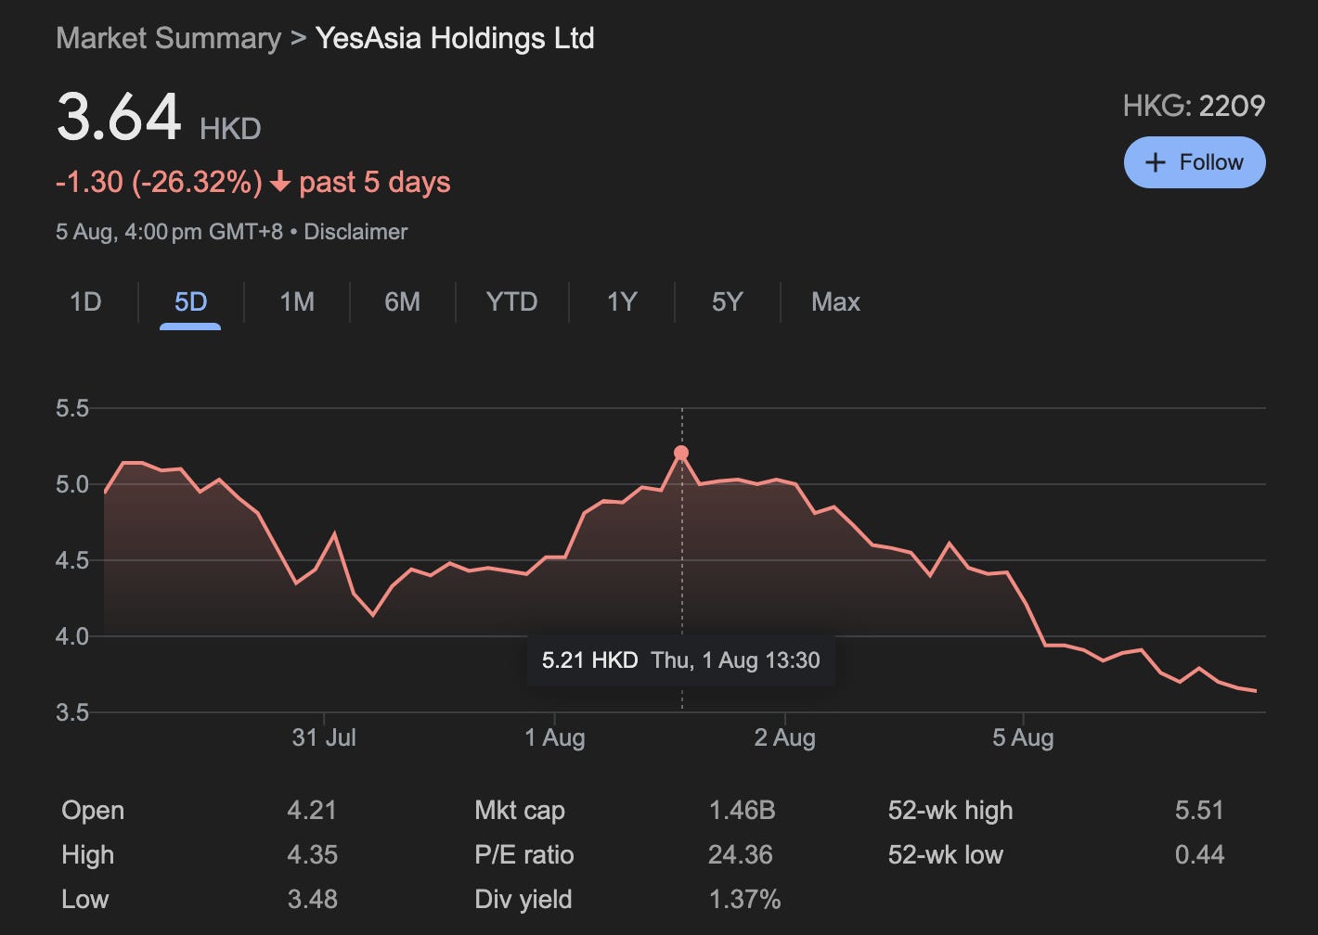
Task: Click the 52-wk high value 5.51
Action: (x=1199, y=811)
